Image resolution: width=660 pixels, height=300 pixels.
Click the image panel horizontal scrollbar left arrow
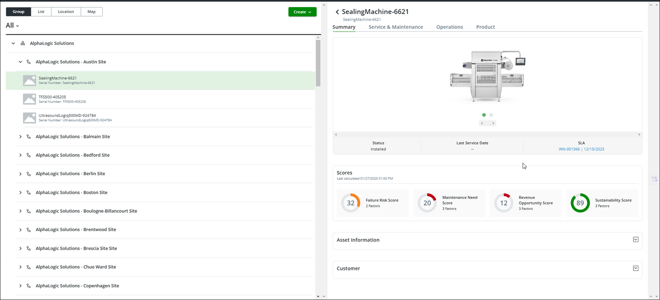[x=336, y=135]
